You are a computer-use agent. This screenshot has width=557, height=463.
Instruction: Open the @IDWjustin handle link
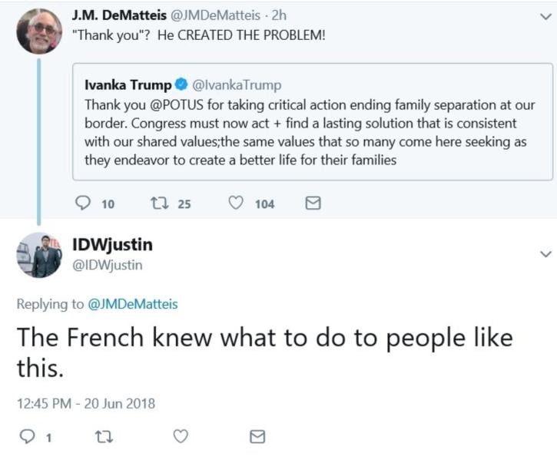107,266
